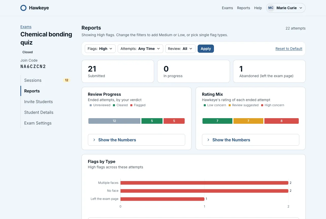This screenshot has height=219, width=326.
Task: Click the green Cleared bar segment
Action: tap(152, 121)
